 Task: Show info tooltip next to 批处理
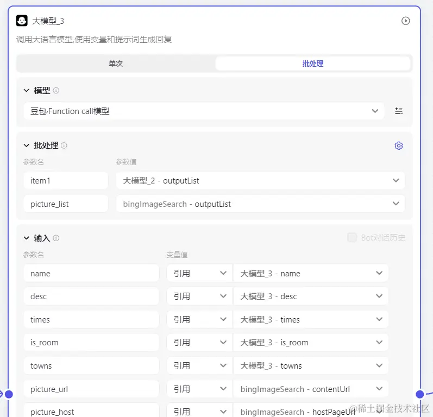64,146
